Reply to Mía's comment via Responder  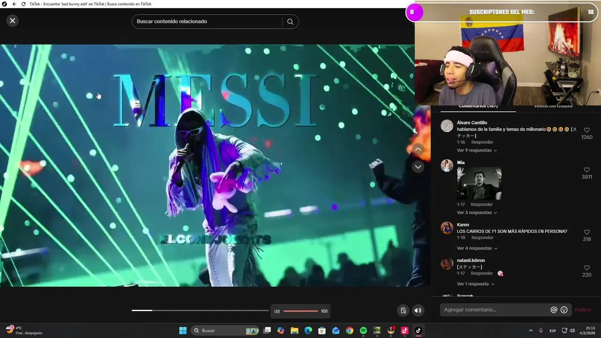tap(482, 205)
